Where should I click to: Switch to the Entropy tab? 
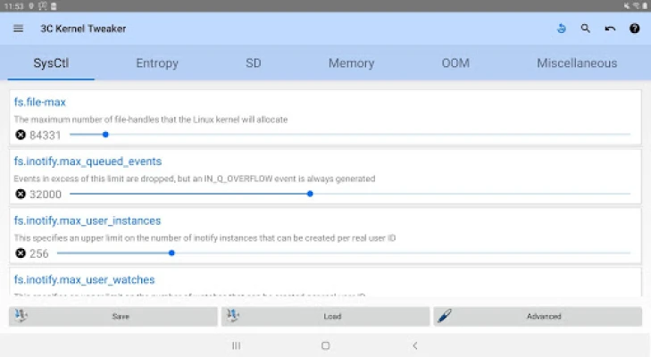click(157, 63)
